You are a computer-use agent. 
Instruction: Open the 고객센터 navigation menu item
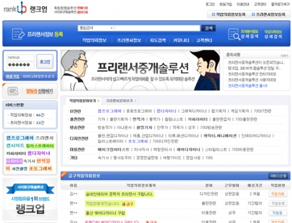204,40
